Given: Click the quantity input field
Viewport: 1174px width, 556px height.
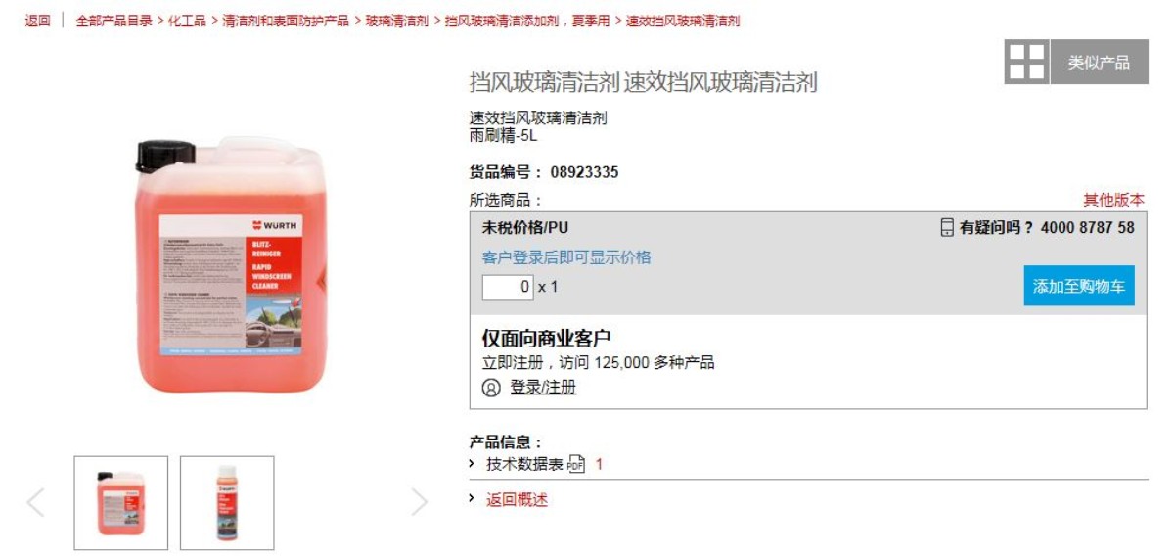Looking at the screenshot, I should 508,287.
